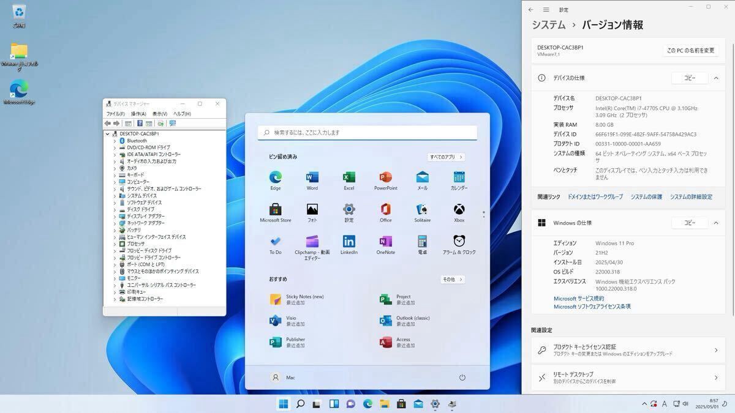
Task: Click the Device Manager toolbar back arrow
Action: pos(108,124)
